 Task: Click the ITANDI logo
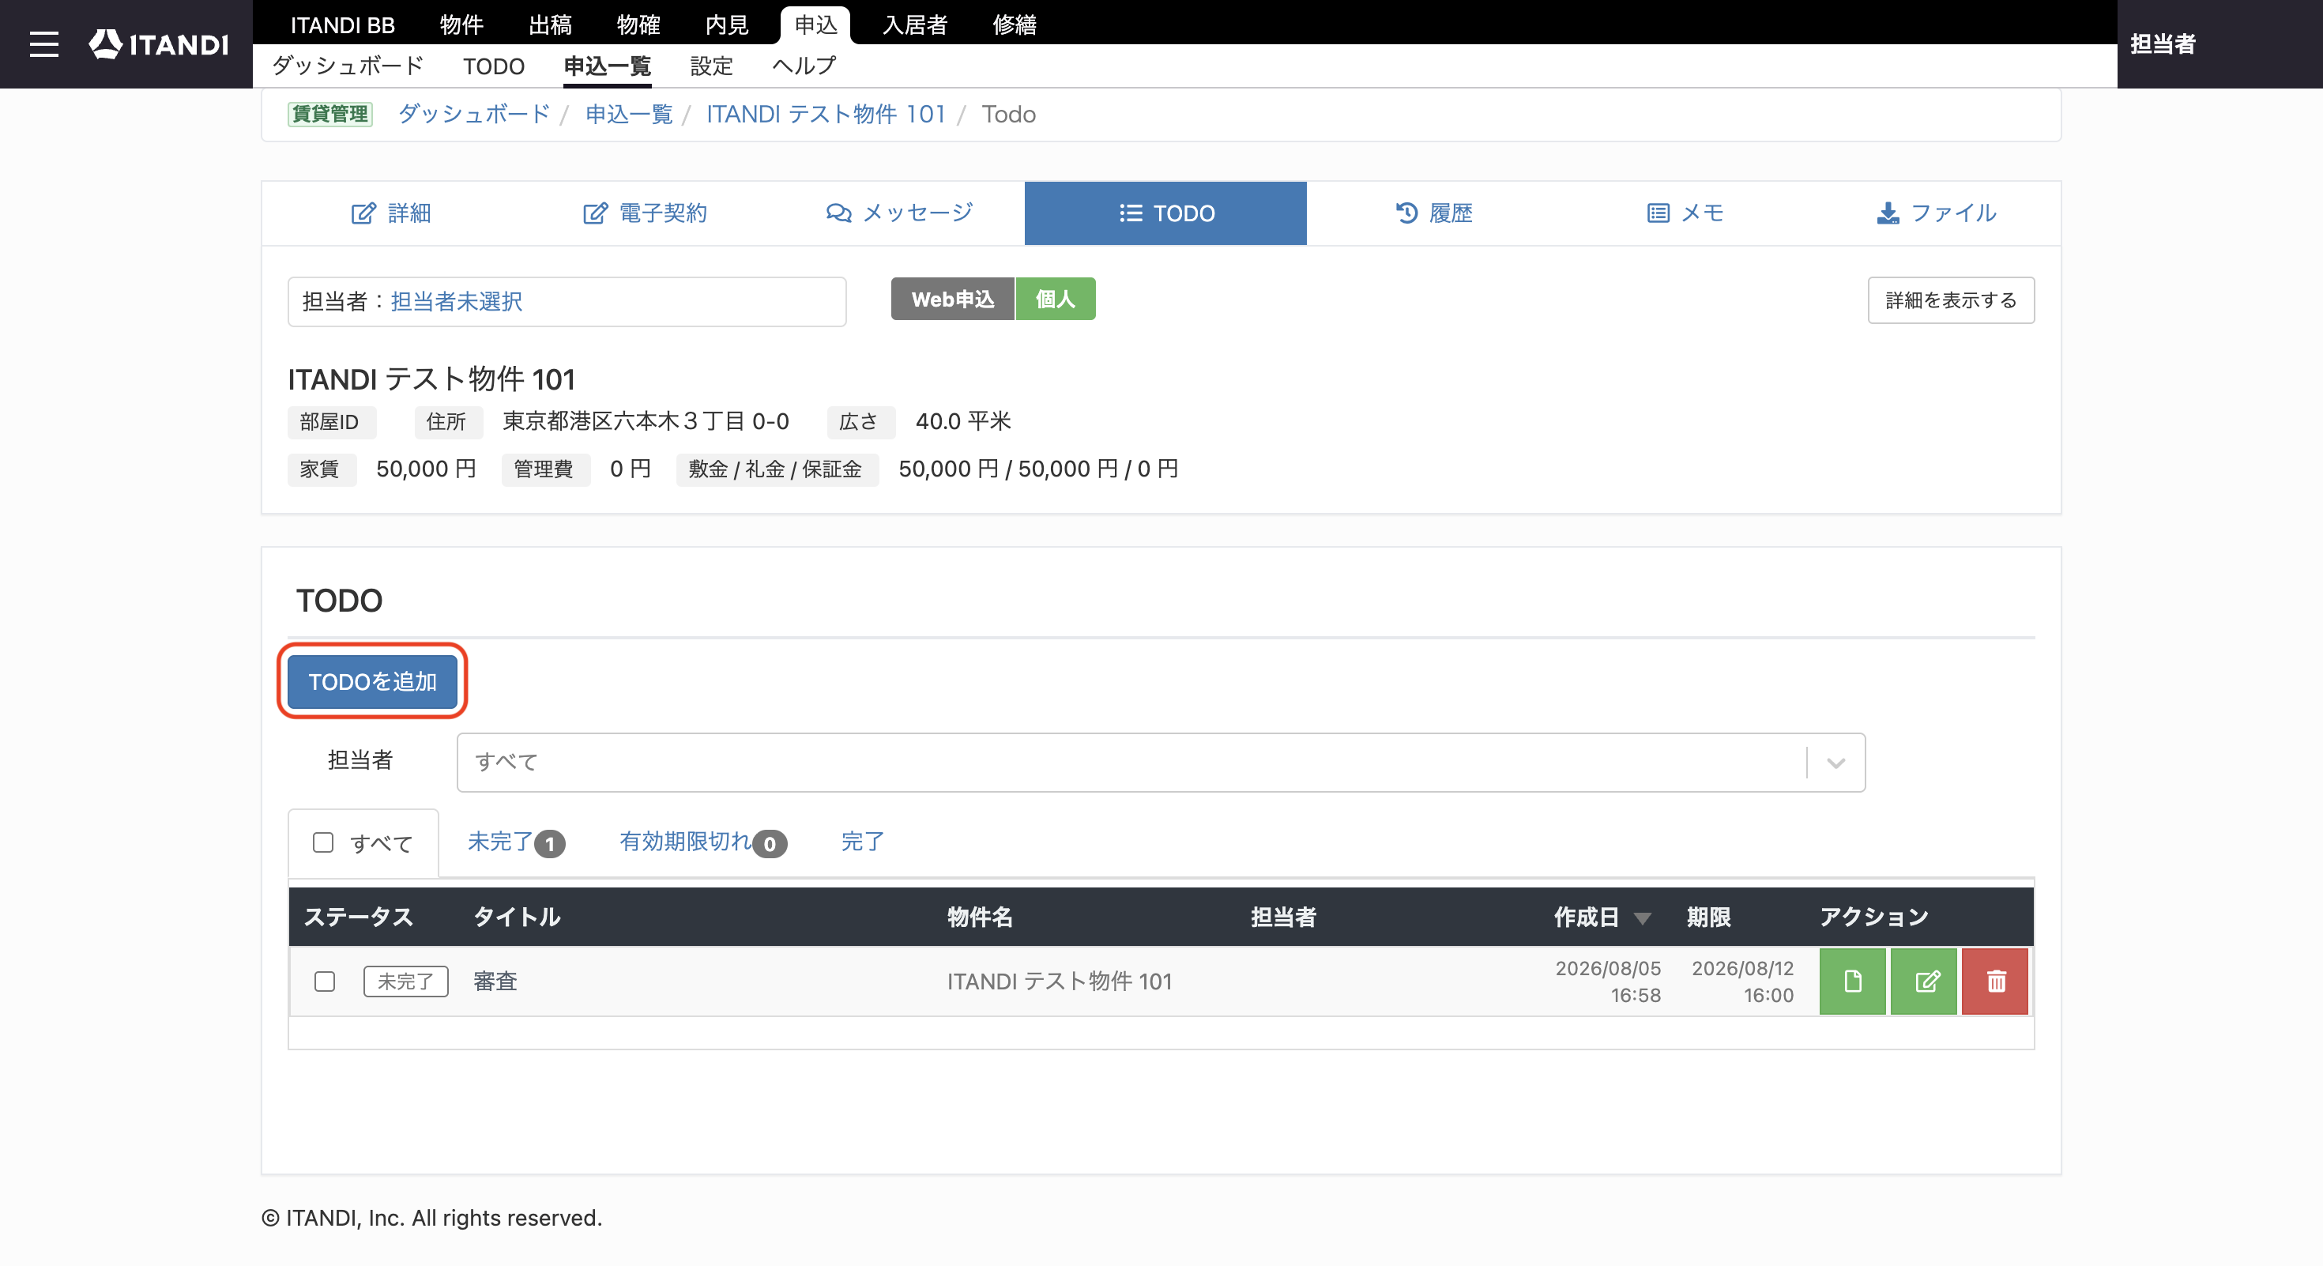[x=159, y=44]
